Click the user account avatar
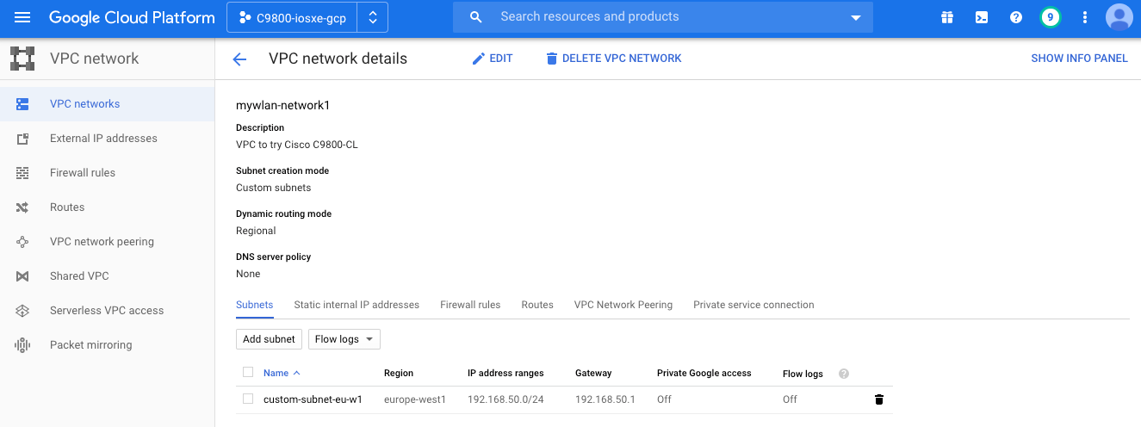Viewport: 1141px width, 427px height. tap(1119, 17)
